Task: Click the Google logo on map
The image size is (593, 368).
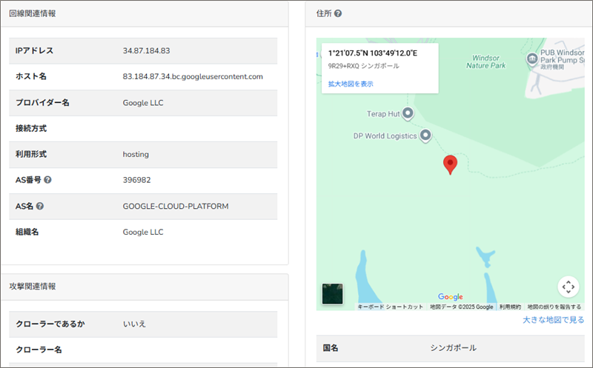Action: (x=450, y=297)
